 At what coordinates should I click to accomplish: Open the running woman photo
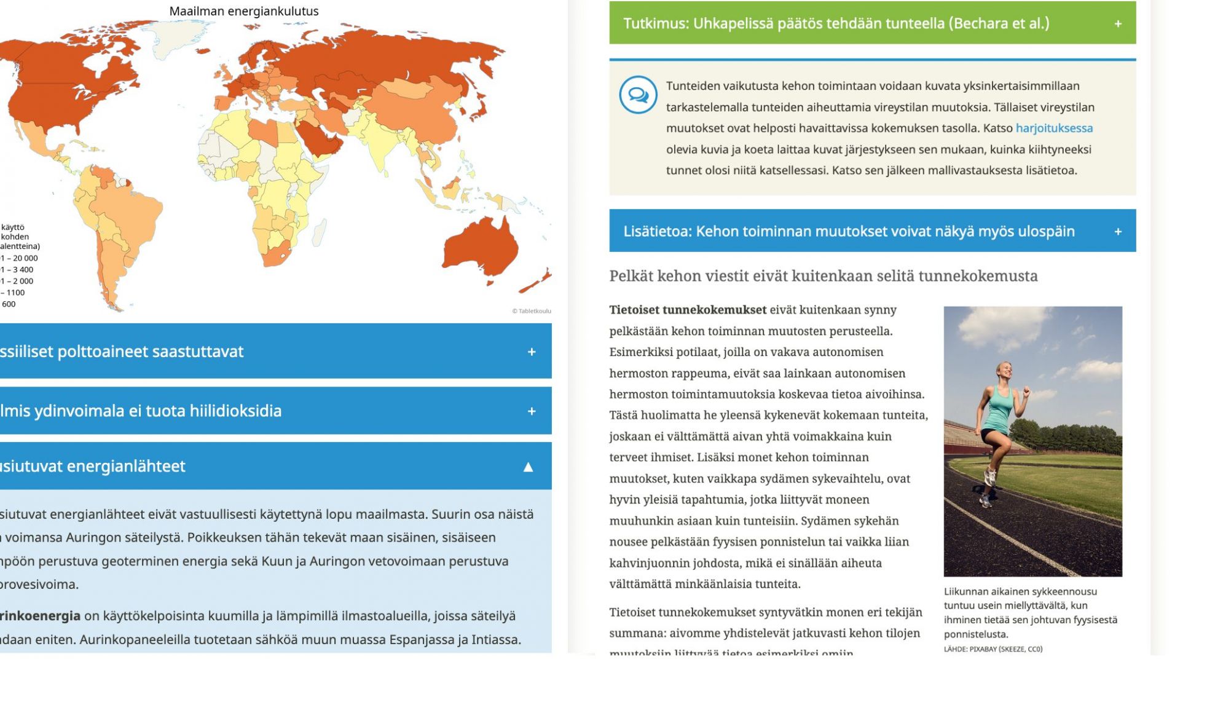point(1032,441)
